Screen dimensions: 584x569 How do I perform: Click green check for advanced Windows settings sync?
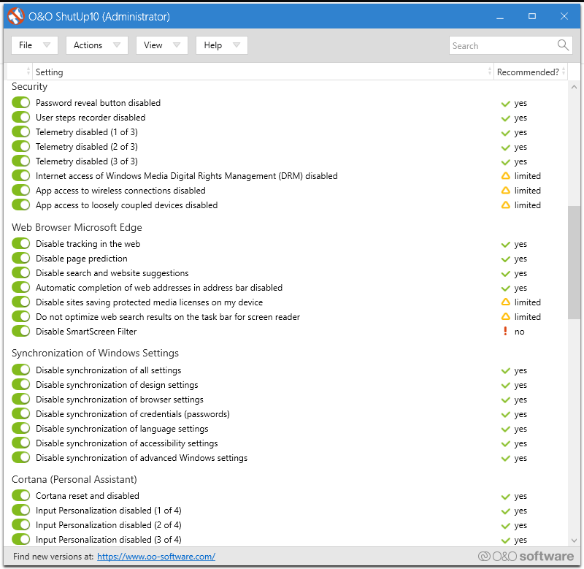coord(505,458)
